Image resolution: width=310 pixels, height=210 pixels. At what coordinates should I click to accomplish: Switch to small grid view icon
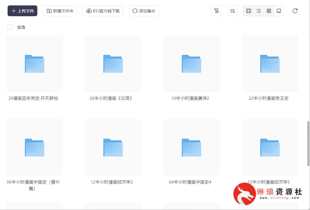269,11
